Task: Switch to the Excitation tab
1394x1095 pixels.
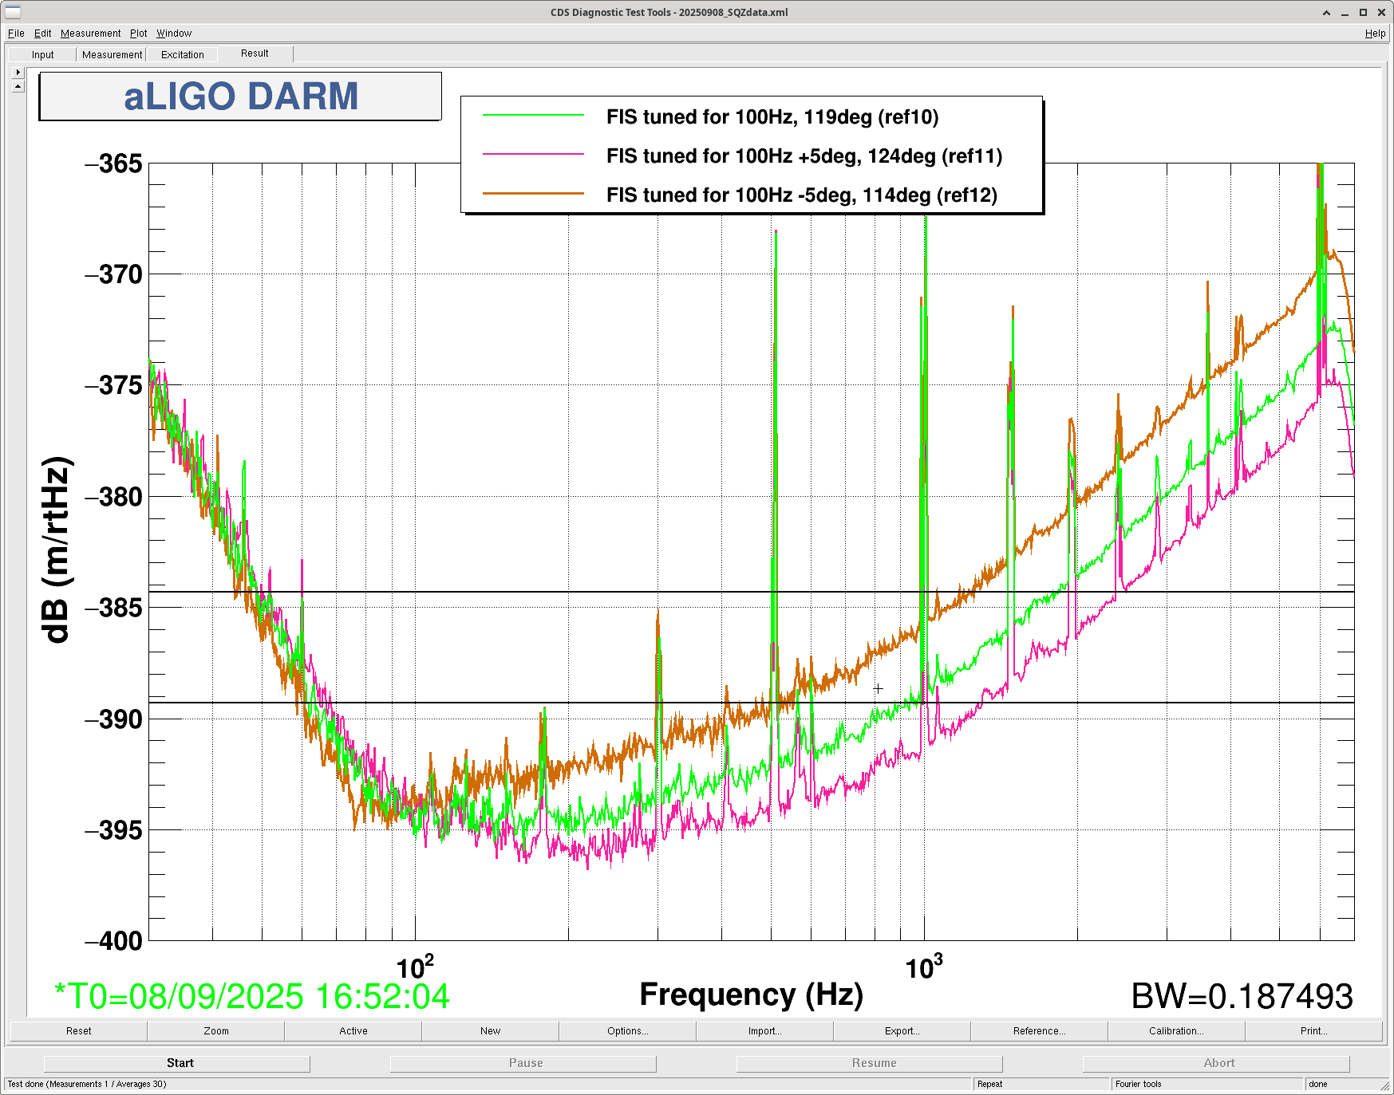Action: [x=182, y=55]
